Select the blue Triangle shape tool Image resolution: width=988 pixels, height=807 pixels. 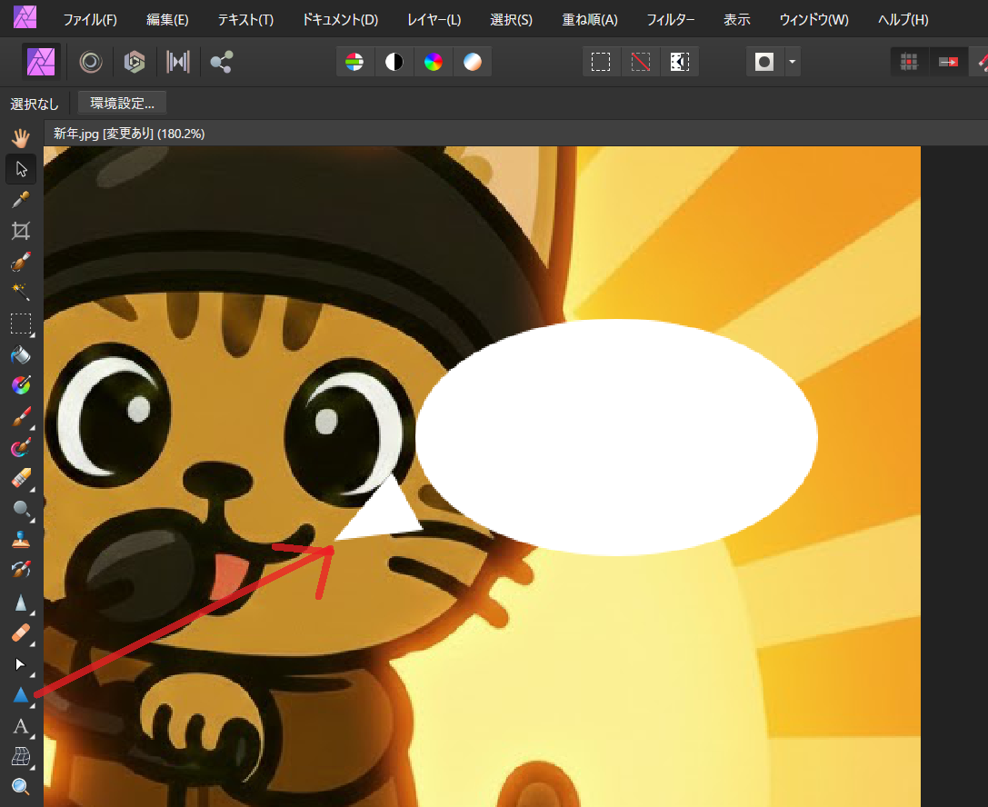click(x=21, y=695)
